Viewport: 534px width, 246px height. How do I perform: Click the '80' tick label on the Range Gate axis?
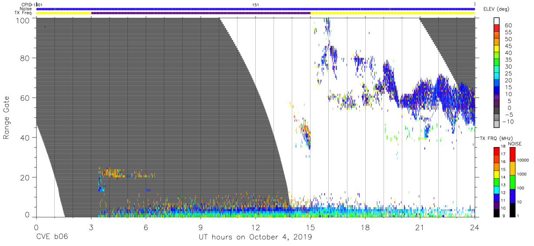pyautogui.click(x=26, y=58)
